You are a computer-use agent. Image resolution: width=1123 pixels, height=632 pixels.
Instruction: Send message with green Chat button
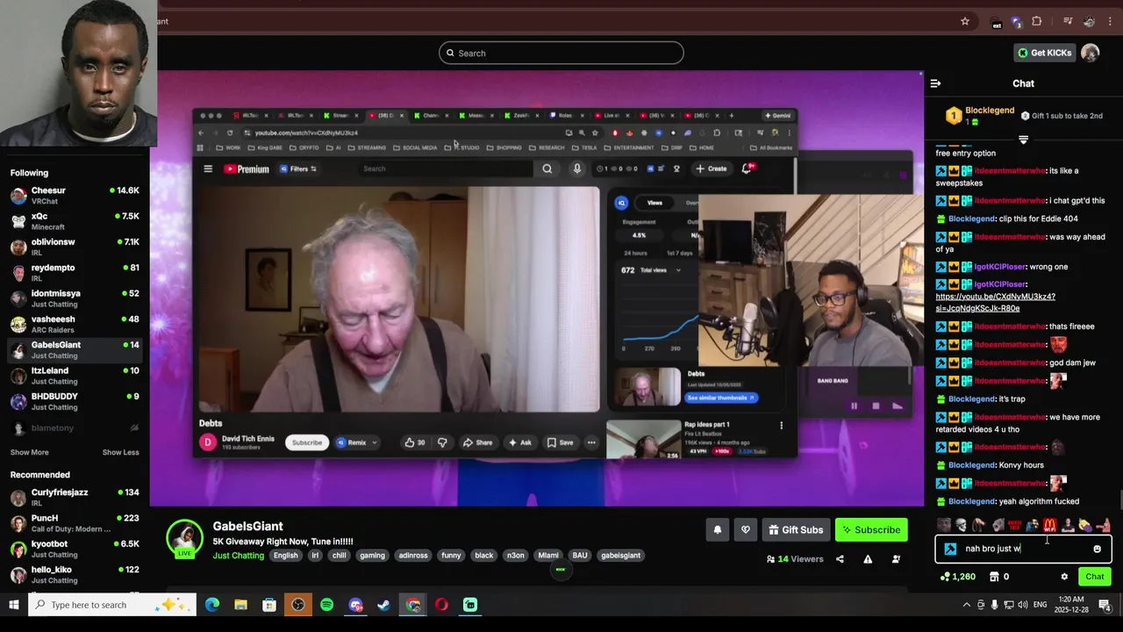coord(1094,577)
